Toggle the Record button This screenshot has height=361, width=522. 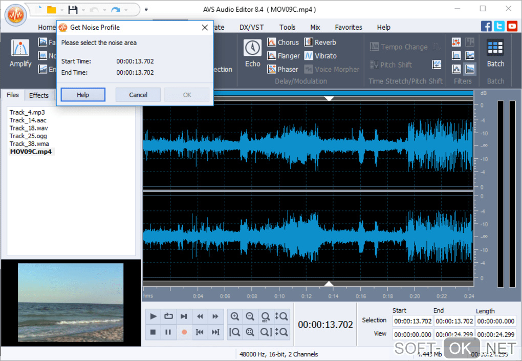pos(184,332)
